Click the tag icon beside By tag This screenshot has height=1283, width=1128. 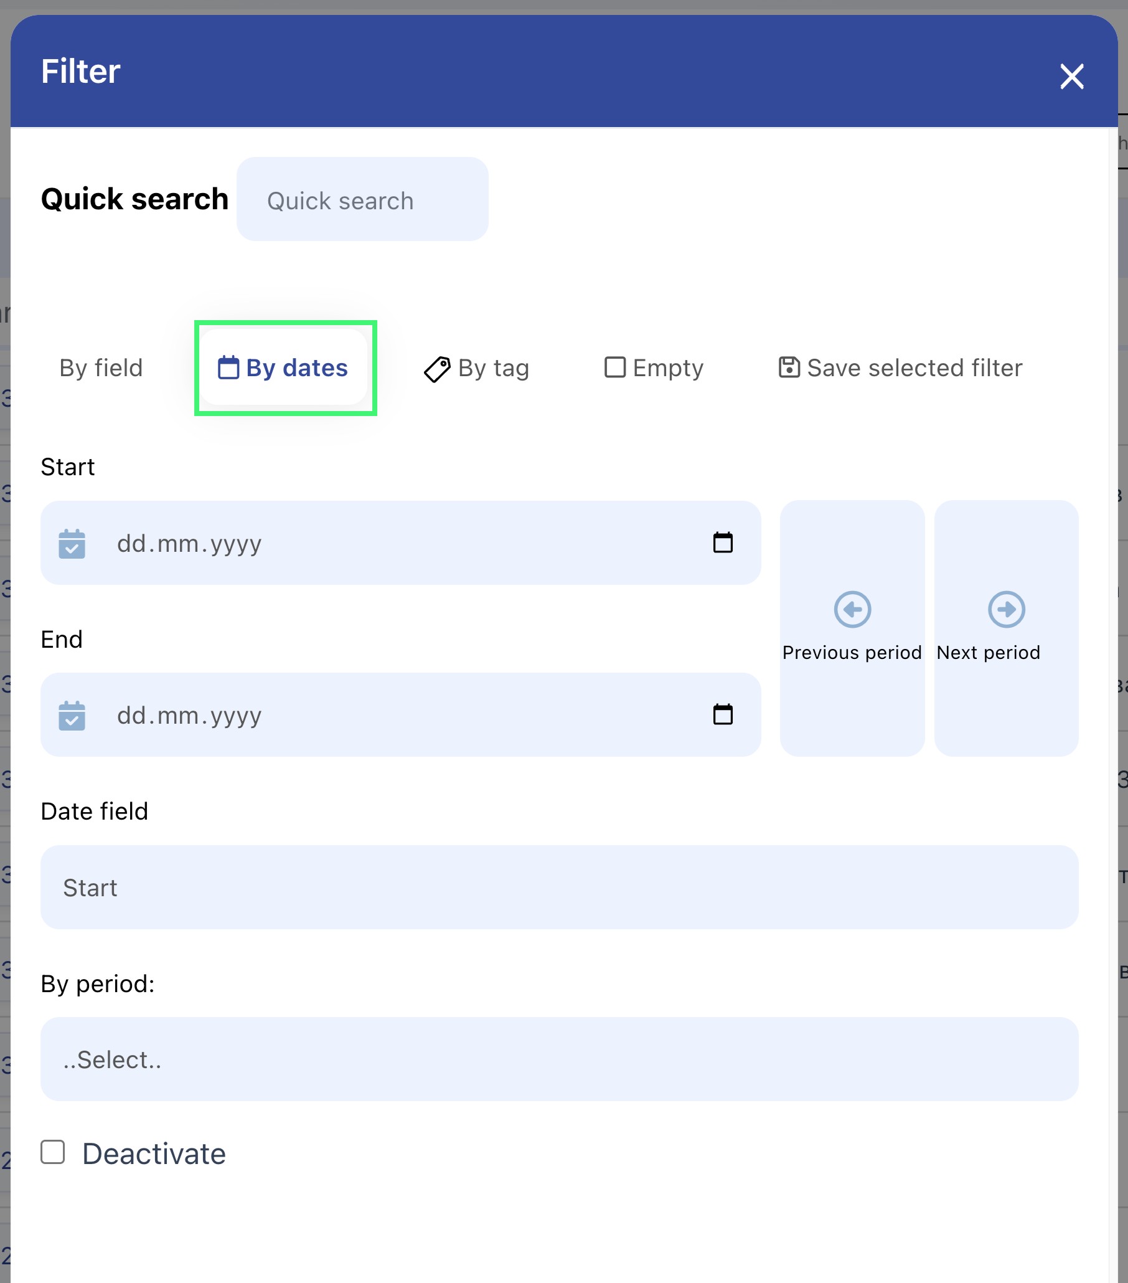(x=437, y=369)
